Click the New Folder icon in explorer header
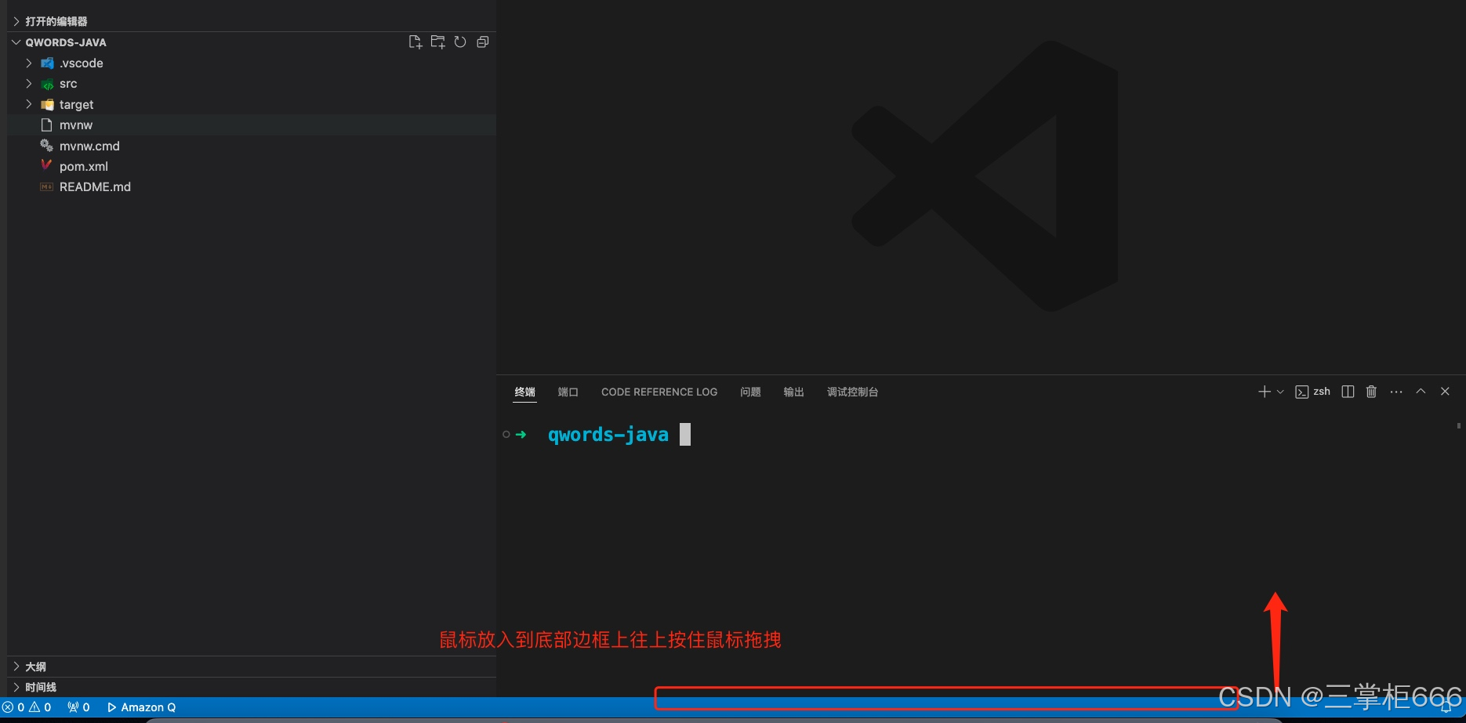 pyautogui.click(x=437, y=42)
